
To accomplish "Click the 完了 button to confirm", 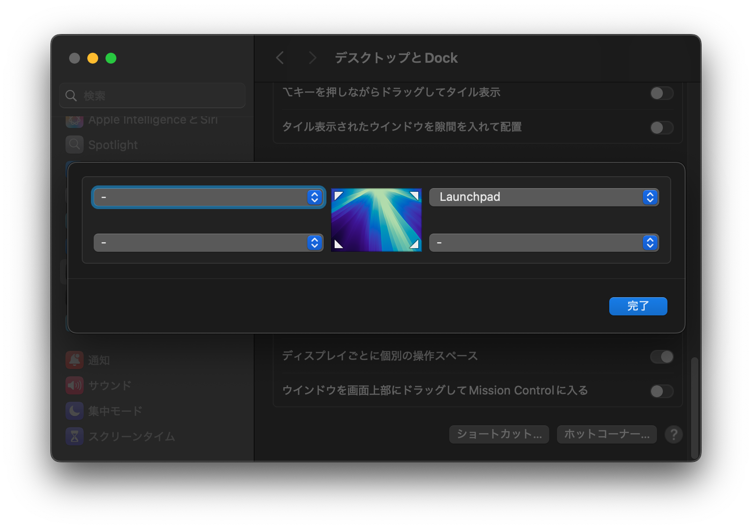I will 638,306.
